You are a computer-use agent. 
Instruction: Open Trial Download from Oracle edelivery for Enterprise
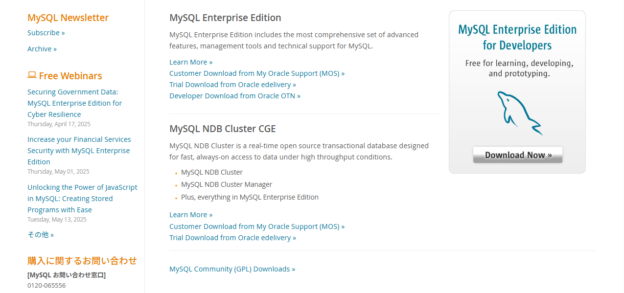tap(232, 84)
